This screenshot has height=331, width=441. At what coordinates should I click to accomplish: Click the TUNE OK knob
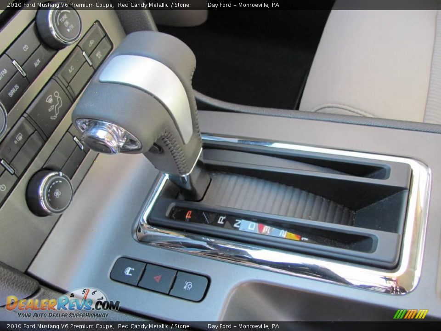coord(60,26)
